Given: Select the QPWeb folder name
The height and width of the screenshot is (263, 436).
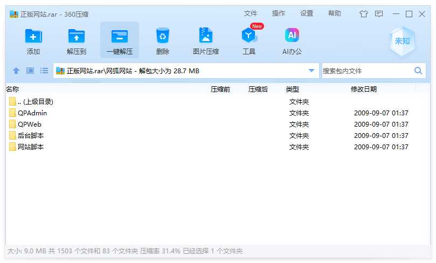Looking at the screenshot, I should 30,124.
